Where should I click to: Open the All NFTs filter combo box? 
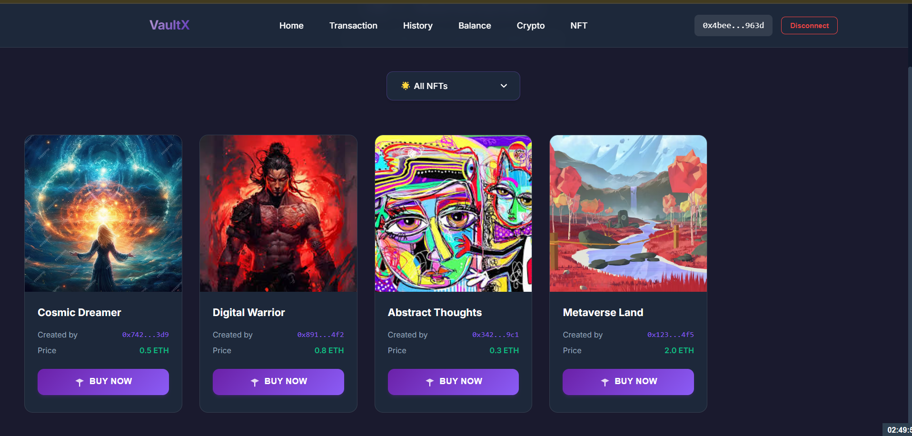(x=453, y=86)
